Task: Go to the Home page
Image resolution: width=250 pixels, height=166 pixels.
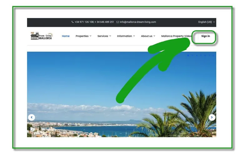Action: 66,36
